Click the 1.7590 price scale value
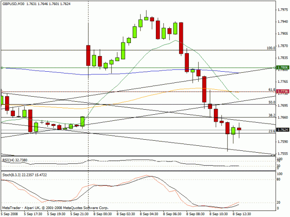Viewport: 290px width, 217px height. click(283, 142)
